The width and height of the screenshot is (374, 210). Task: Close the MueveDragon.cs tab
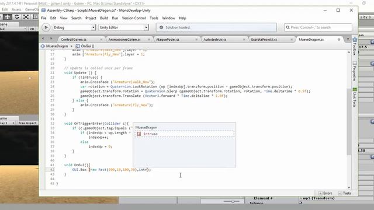339,40
